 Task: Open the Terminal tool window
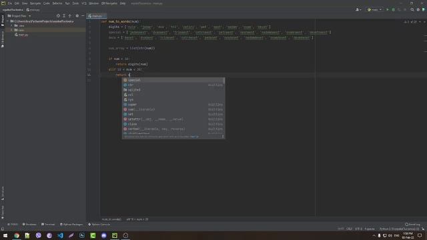(48, 225)
